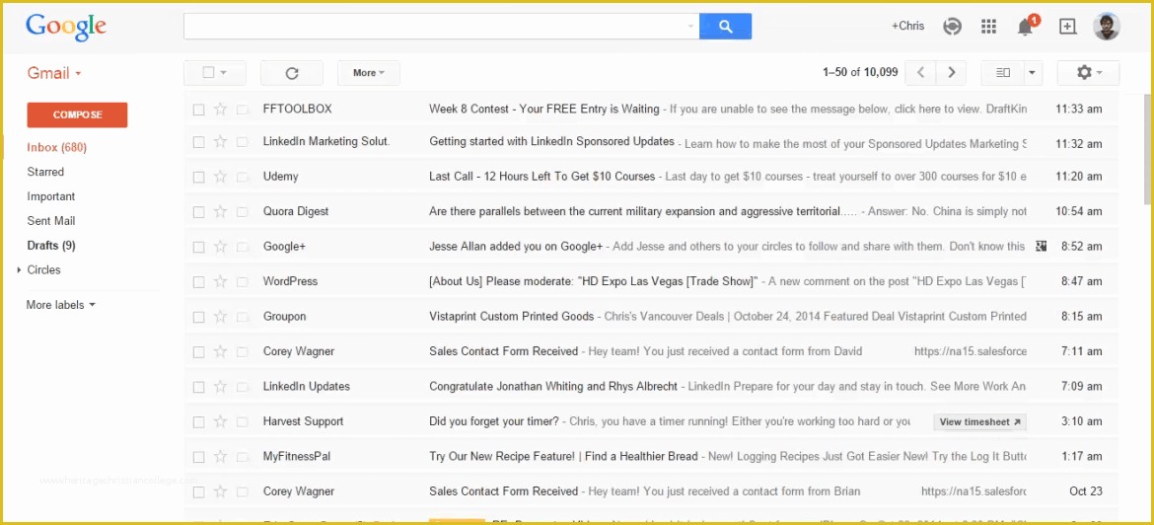The width and height of the screenshot is (1154, 525).
Task: Click the View timesheet button
Action: coord(979,422)
